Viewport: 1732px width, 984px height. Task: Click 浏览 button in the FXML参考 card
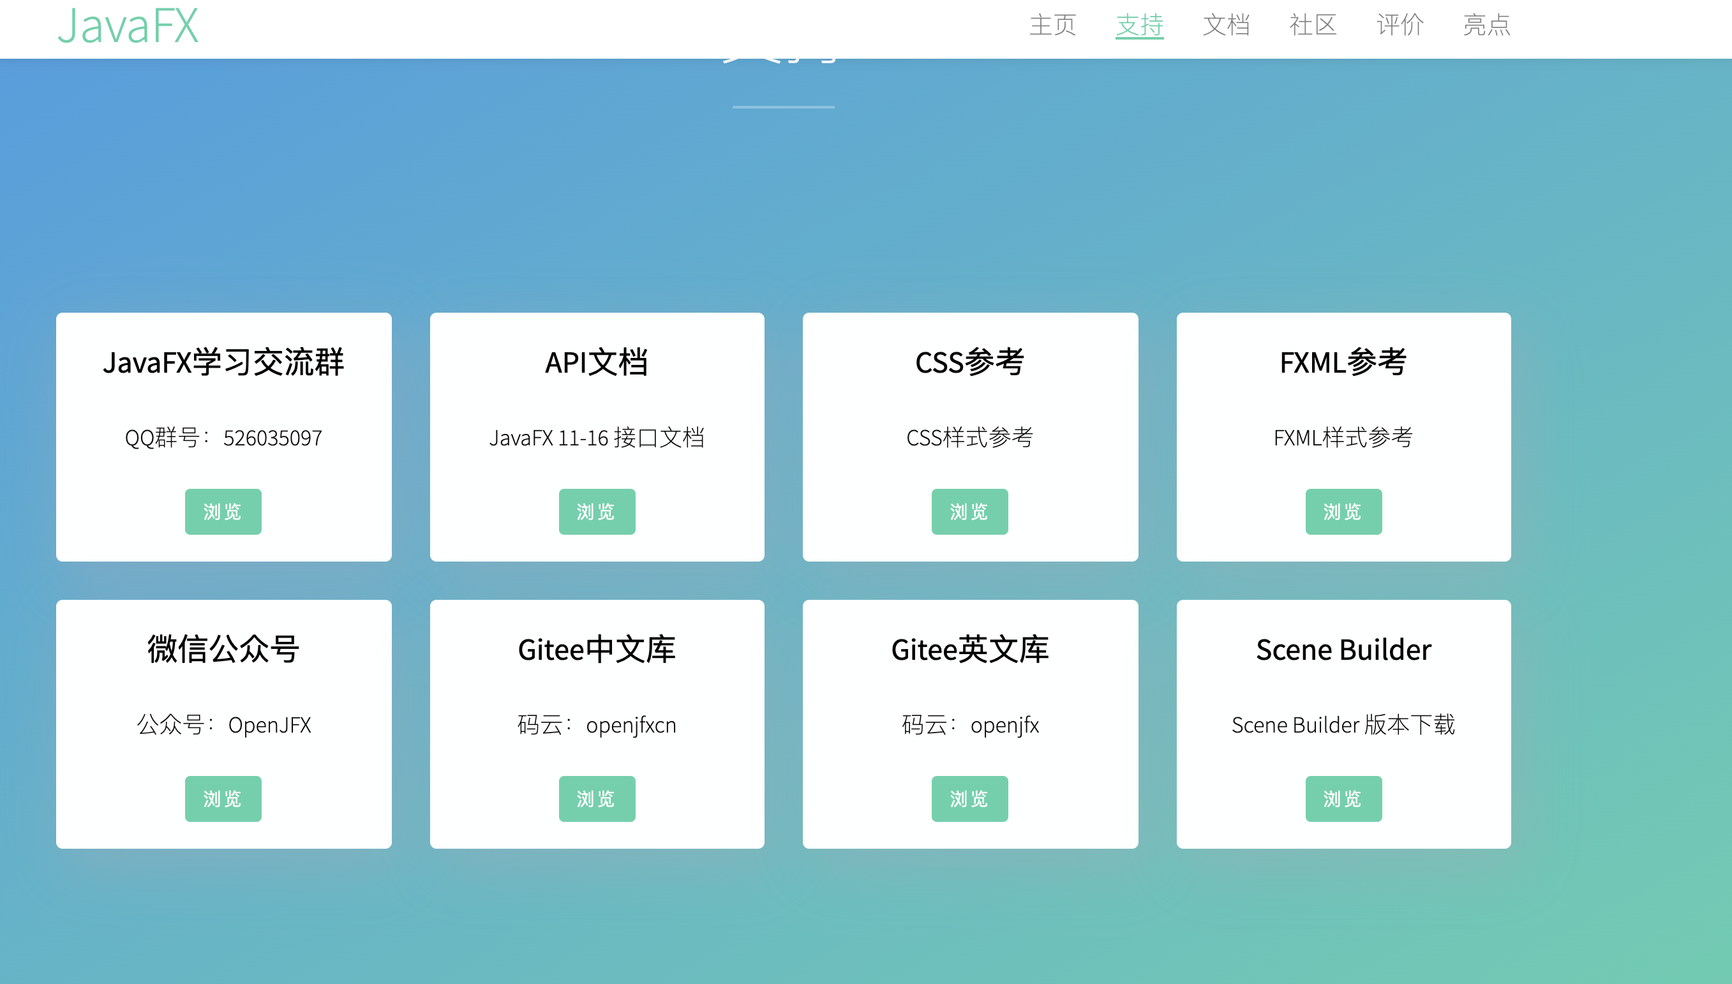1343,512
